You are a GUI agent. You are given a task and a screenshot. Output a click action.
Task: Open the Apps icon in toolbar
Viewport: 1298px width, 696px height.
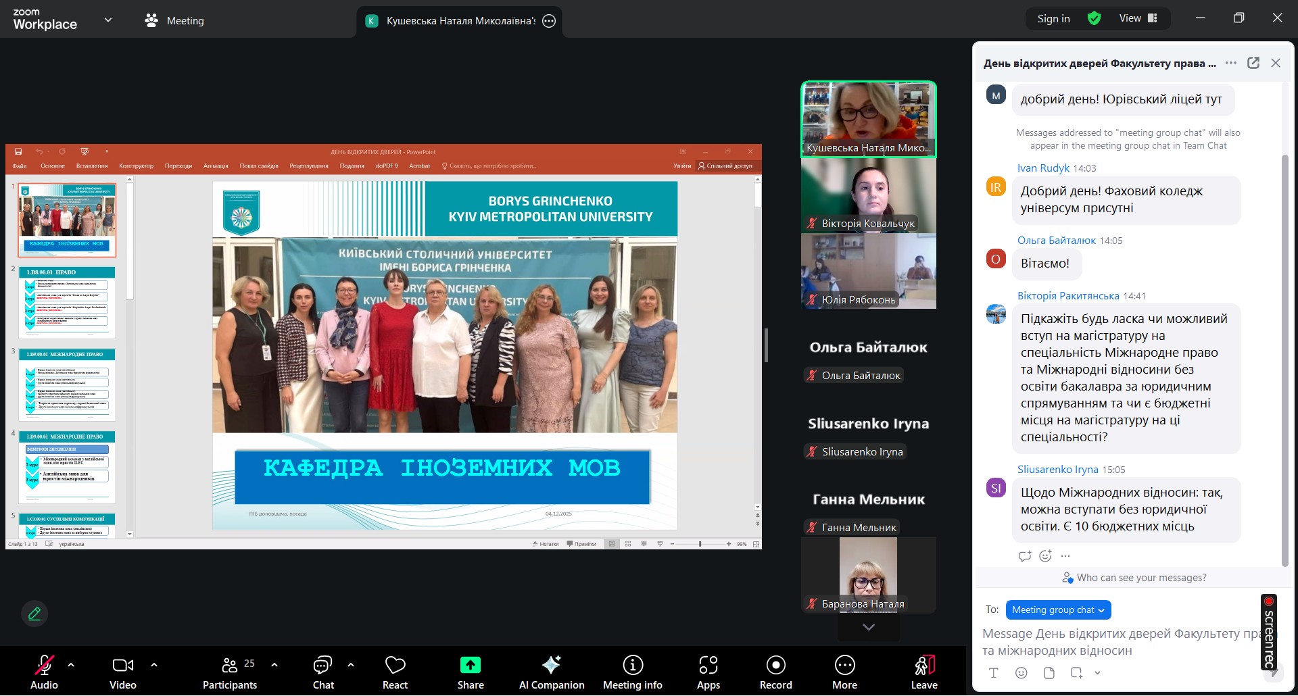point(708,672)
